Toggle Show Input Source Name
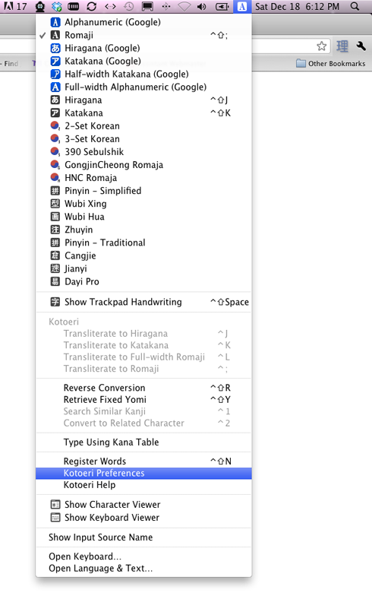Image resolution: width=372 pixels, height=593 pixels. click(x=143, y=538)
